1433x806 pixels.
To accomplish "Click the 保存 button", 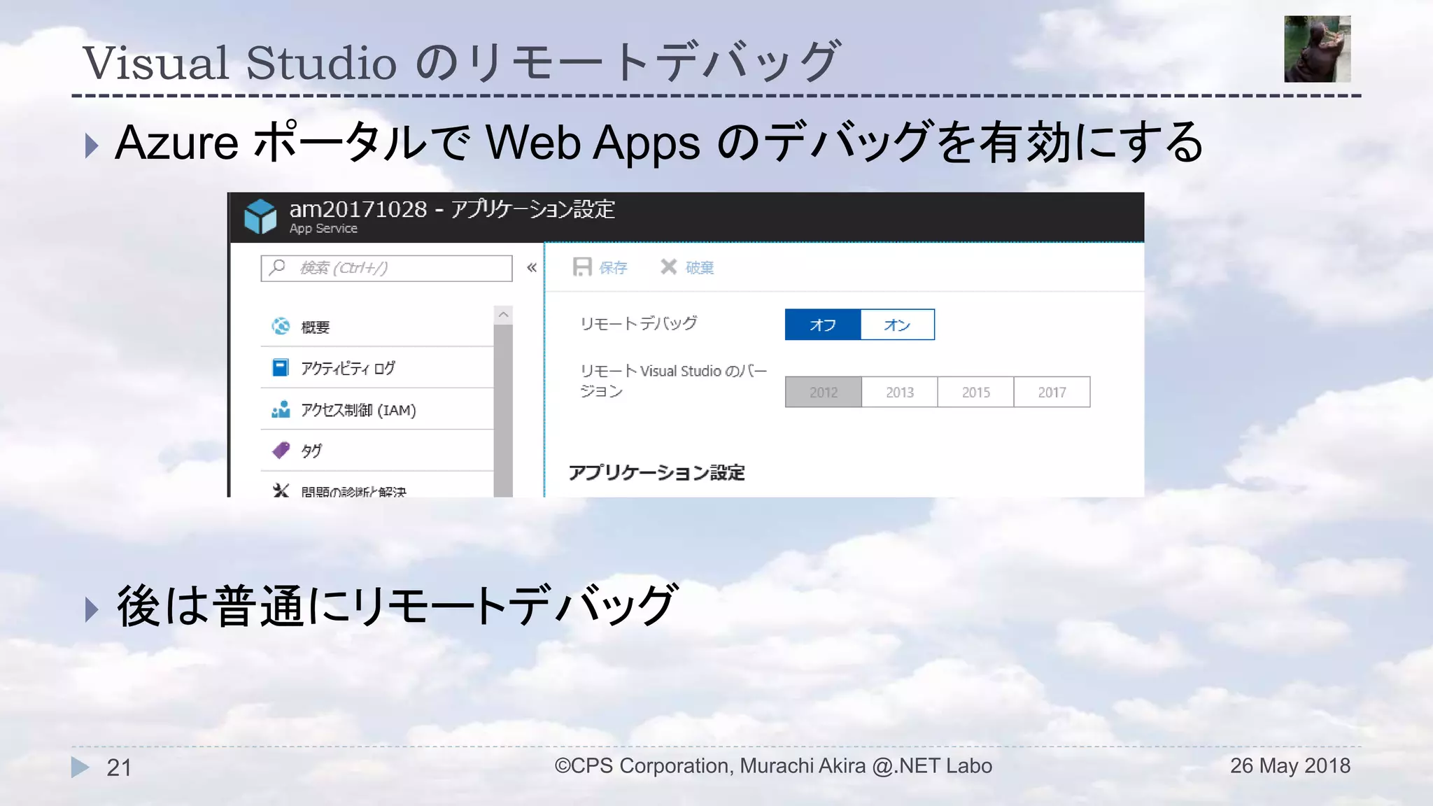I will pyautogui.click(x=600, y=267).
